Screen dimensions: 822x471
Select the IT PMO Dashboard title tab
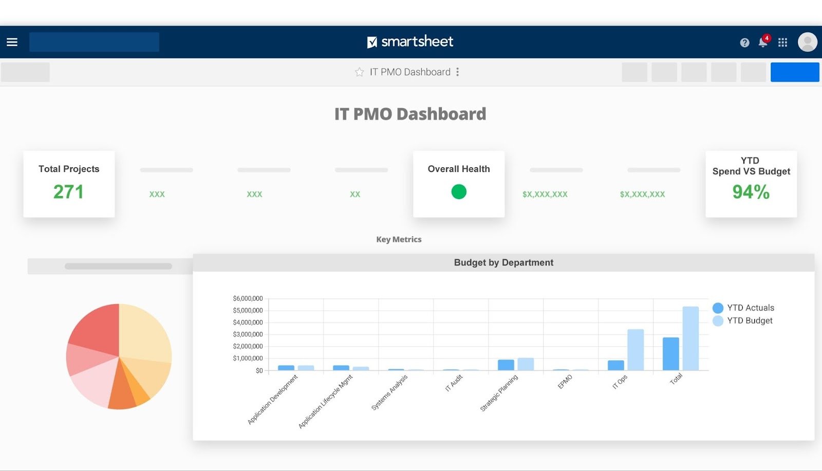[x=409, y=72]
